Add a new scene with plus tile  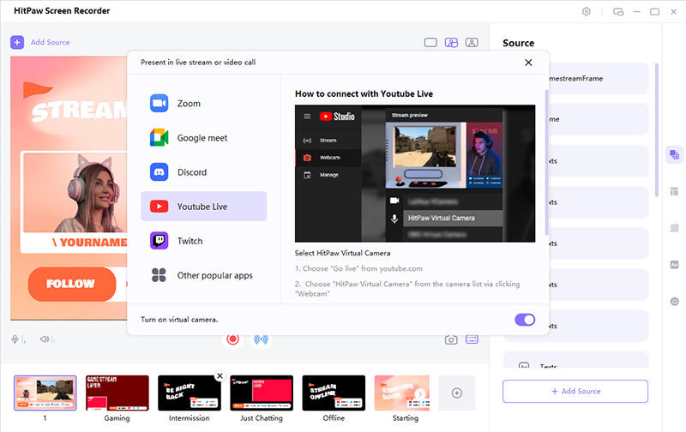(457, 393)
